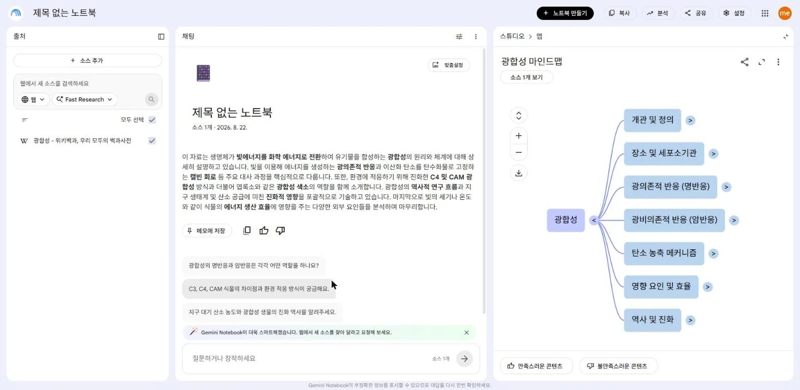The height and width of the screenshot is (390, 800).
Task: Copy the summary text to clipboard
Action: pyautogui.click(x=247, y=230)
